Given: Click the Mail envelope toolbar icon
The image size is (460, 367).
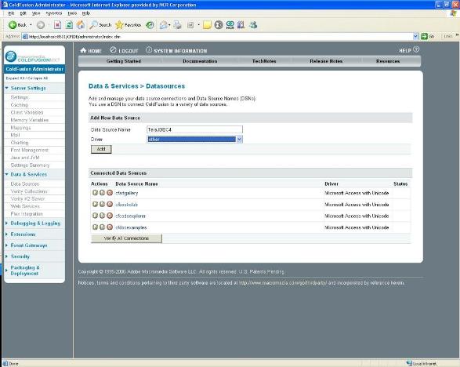Looking at the screenshot, I should point(164,25).
